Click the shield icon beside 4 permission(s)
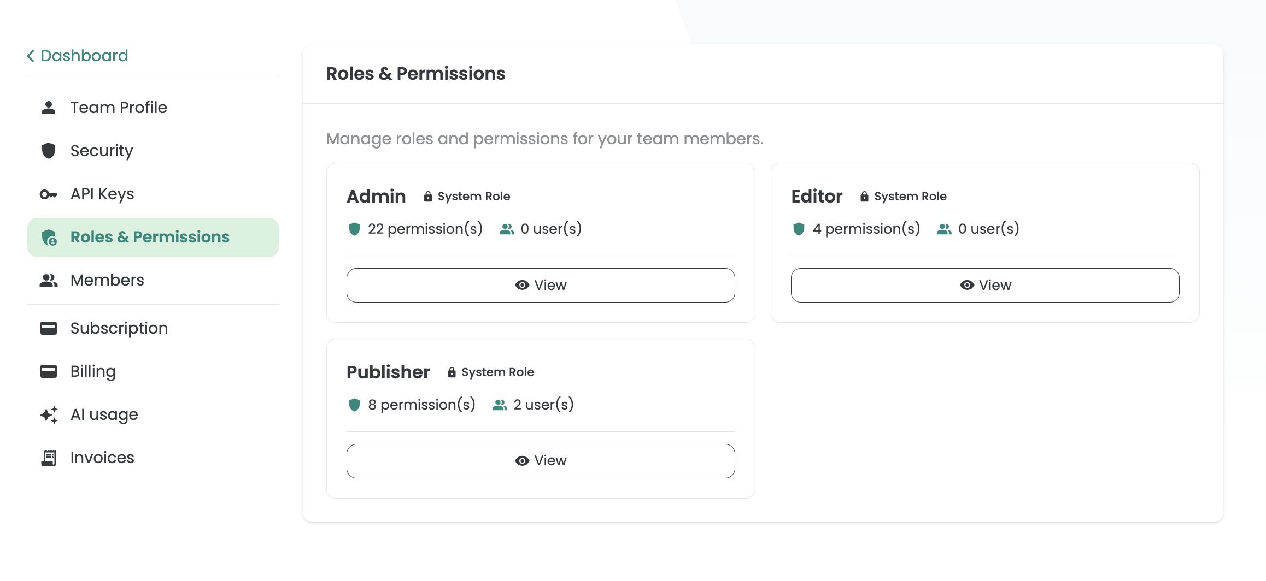The height and width of the screenshot is (581, 1266). [x=799, y=229]
